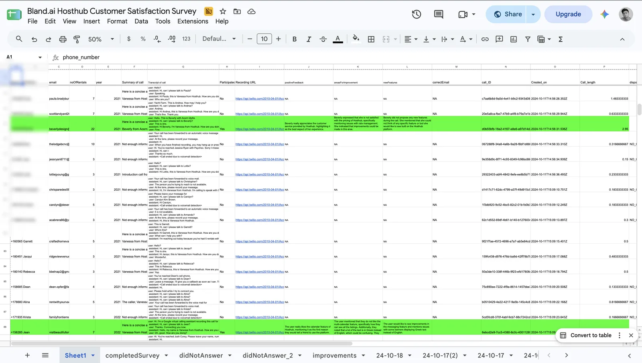Move document to a folder

pos(237,11)
